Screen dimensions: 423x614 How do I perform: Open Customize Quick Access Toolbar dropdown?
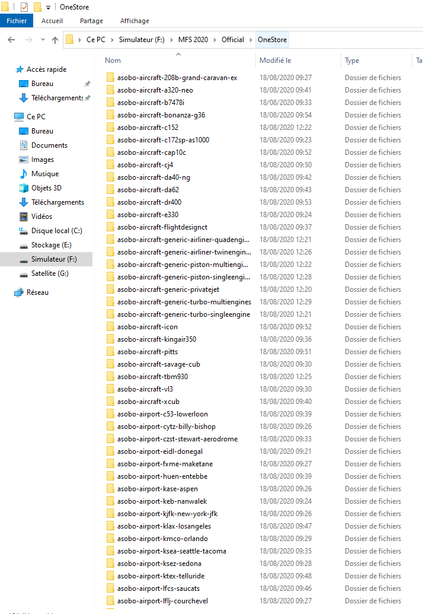(48, 7)
